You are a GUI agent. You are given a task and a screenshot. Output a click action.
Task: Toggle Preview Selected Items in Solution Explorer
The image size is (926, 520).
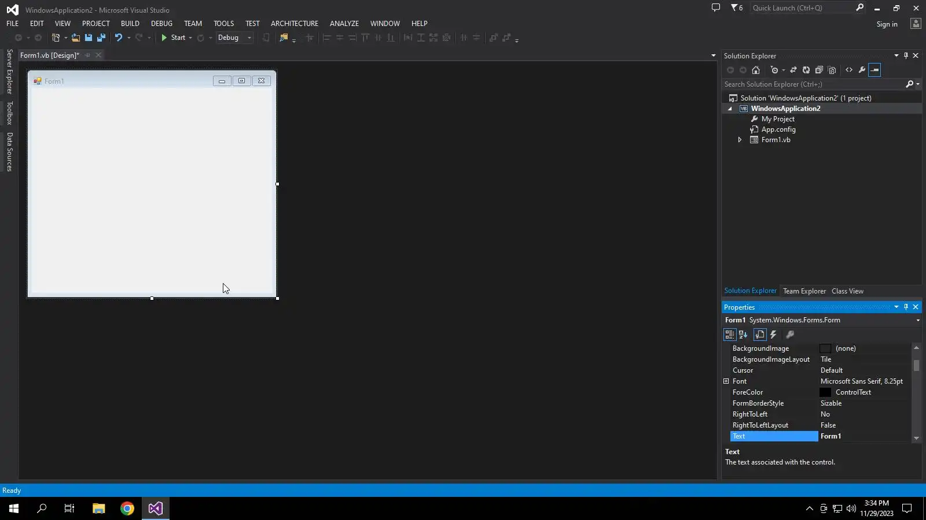tap(875, 70)
